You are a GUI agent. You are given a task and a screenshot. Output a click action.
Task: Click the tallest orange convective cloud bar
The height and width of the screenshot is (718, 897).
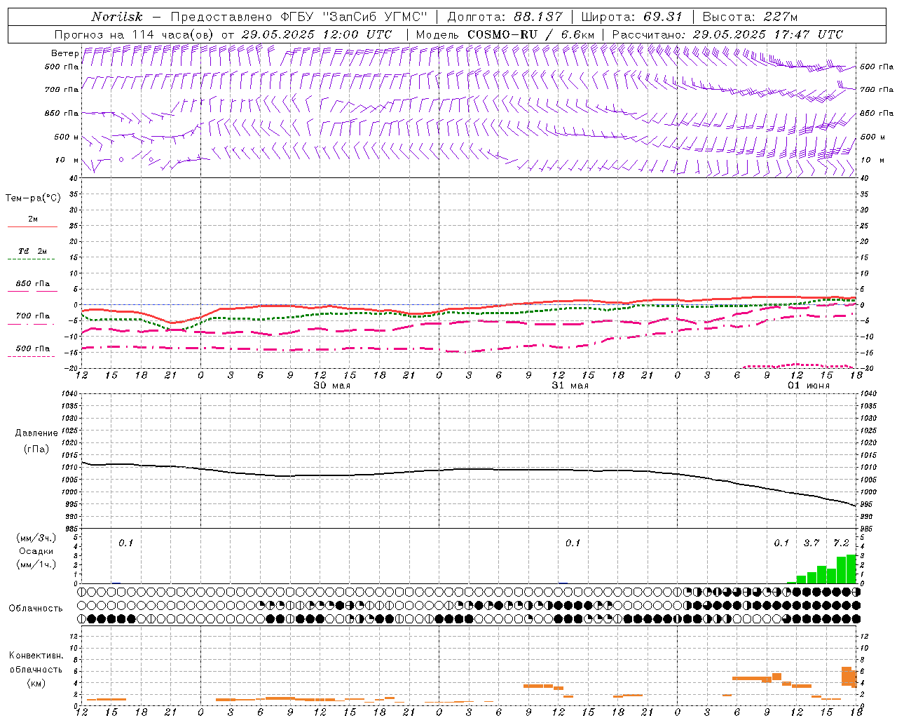[846, 676]
